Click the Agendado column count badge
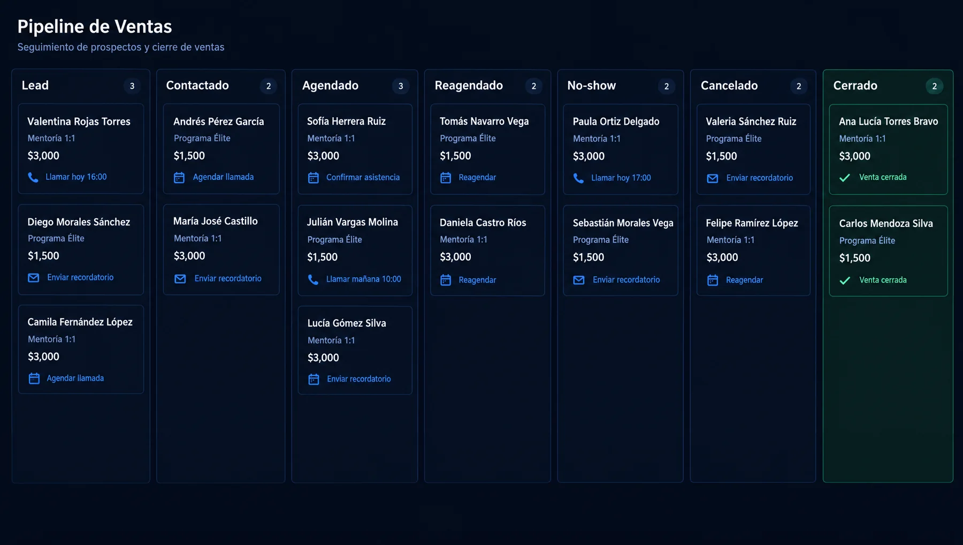 click(401, 86)
